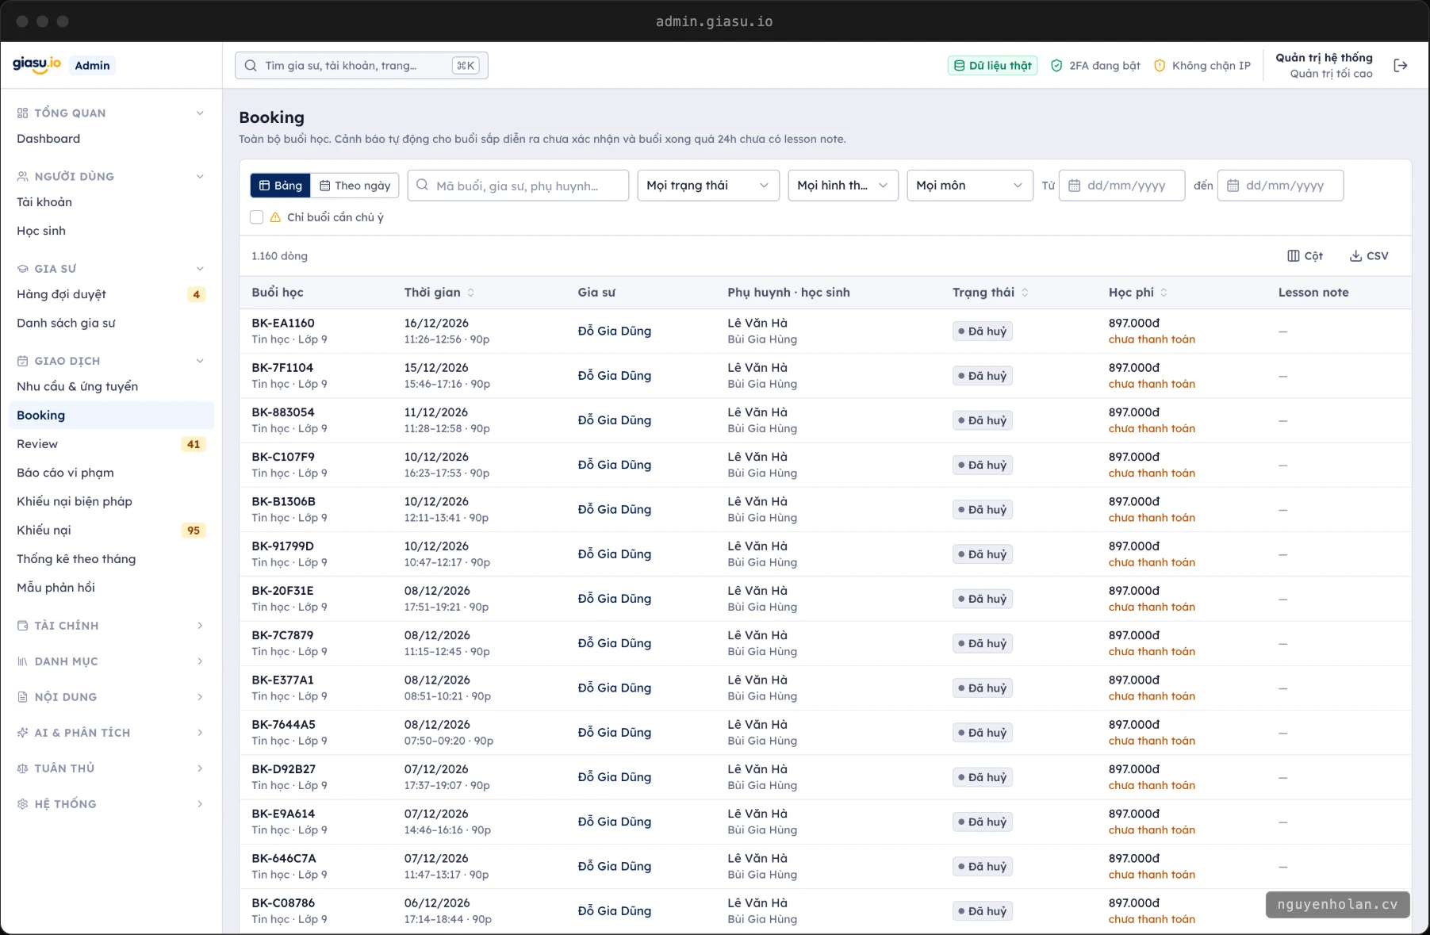Click the magnifier icon in booking search
Image resolution: width=1430 pixels, height=935 pixels.
pos(423,186)
